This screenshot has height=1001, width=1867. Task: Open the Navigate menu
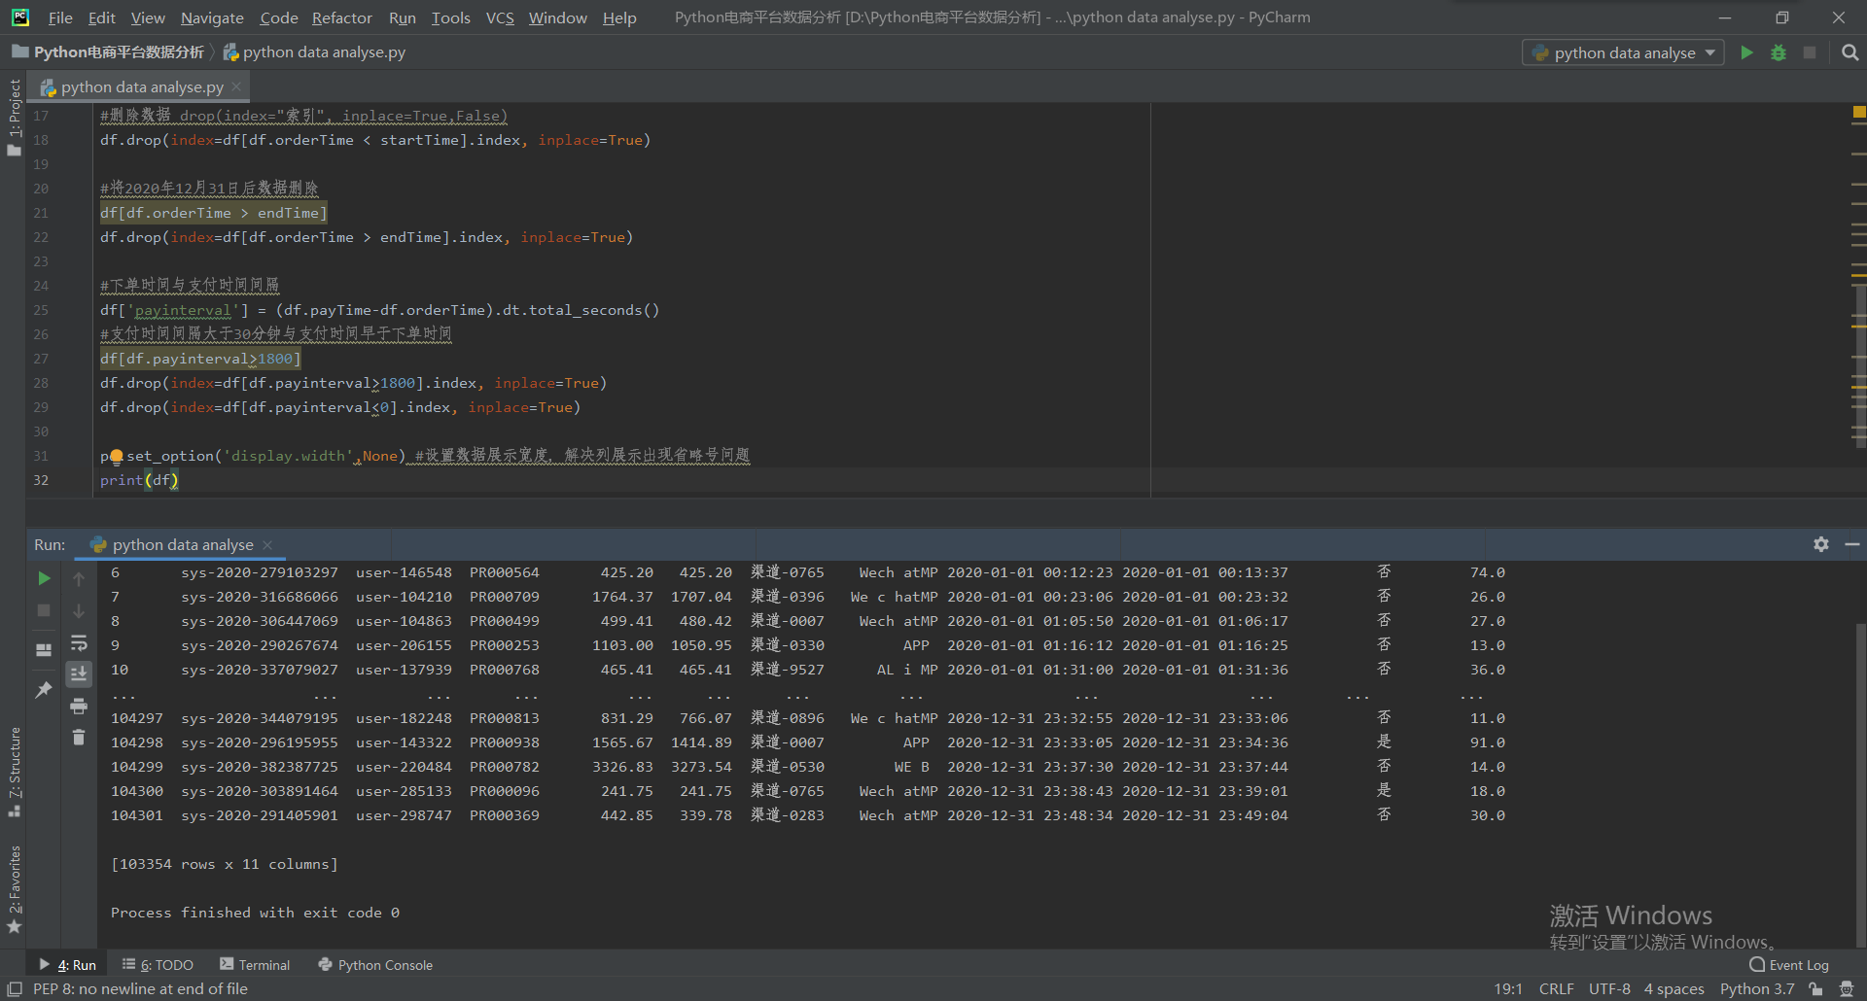[212, 17]
